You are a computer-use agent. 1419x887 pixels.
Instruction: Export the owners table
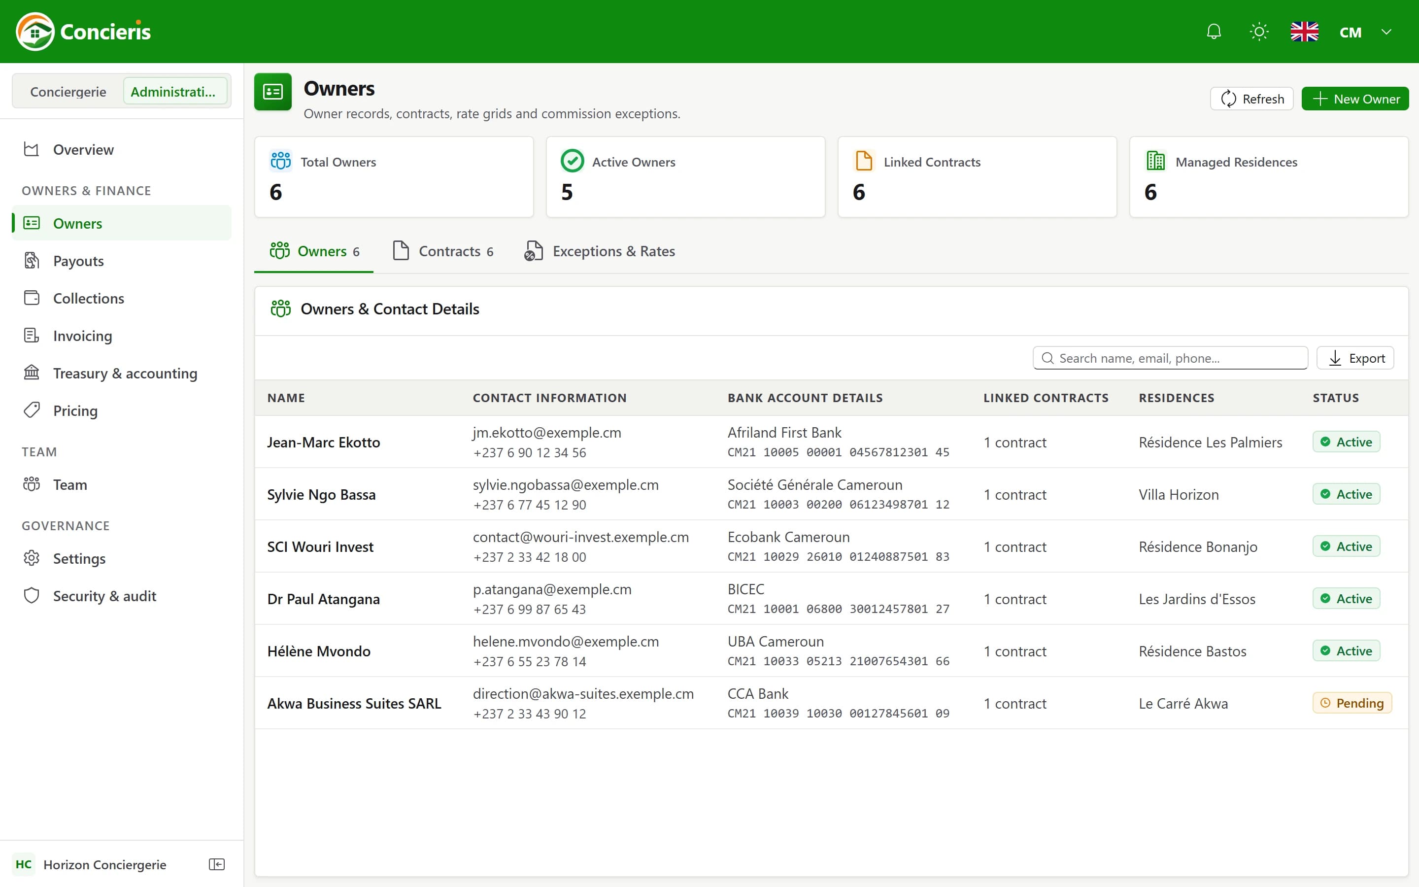[x=1355, y=358]
